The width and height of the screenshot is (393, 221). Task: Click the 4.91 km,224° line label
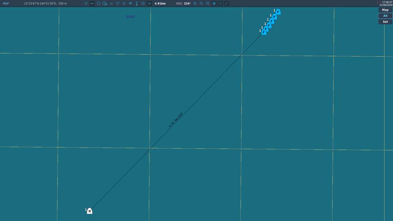click(176, 120)
